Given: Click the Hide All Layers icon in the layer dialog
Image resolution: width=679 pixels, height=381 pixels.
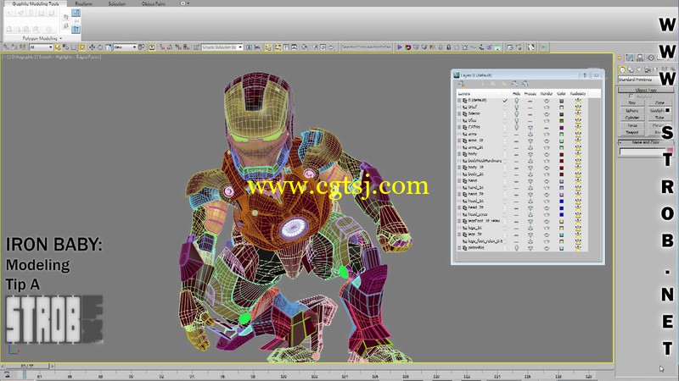Looking at the screenshot, I should [514, 84].
